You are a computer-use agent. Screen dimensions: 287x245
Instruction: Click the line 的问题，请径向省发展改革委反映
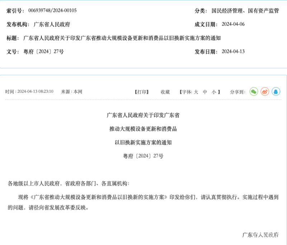click(x=48, y=208)
